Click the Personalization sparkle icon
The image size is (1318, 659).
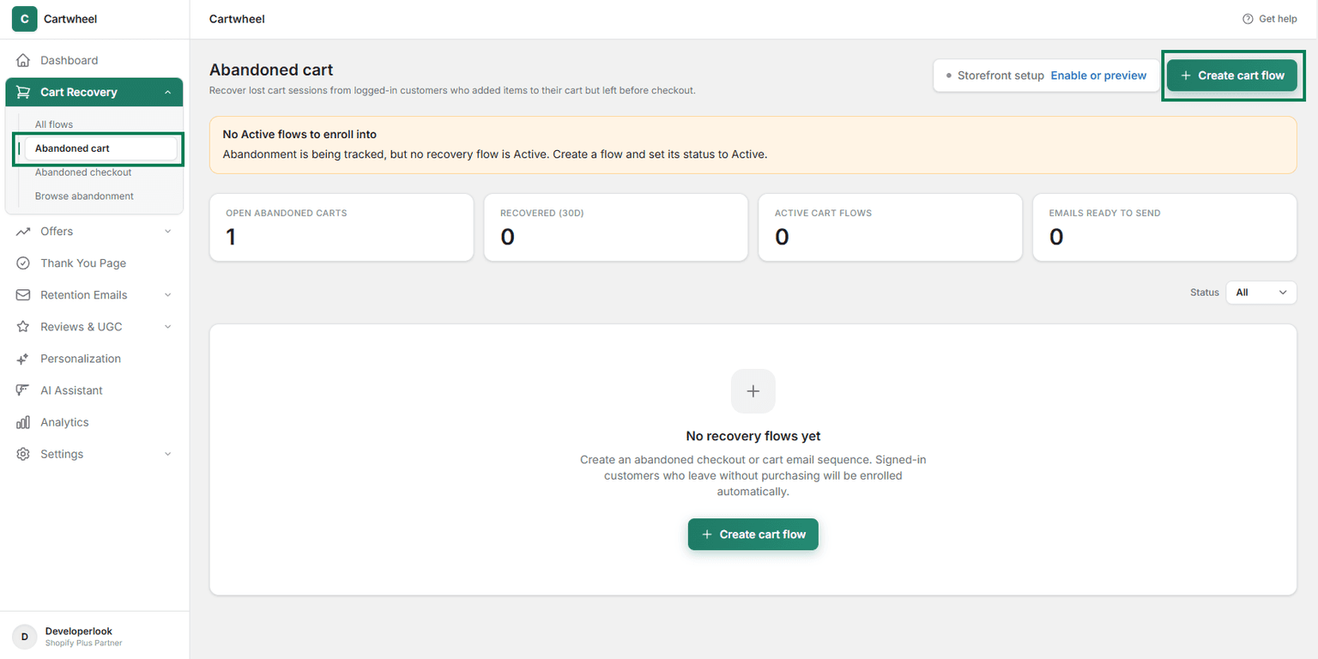tap(23, 359)
